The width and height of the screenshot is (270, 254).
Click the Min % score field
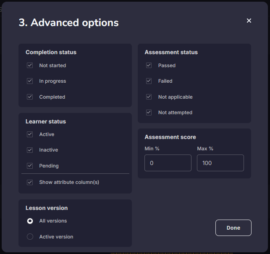tap(168, 163)
